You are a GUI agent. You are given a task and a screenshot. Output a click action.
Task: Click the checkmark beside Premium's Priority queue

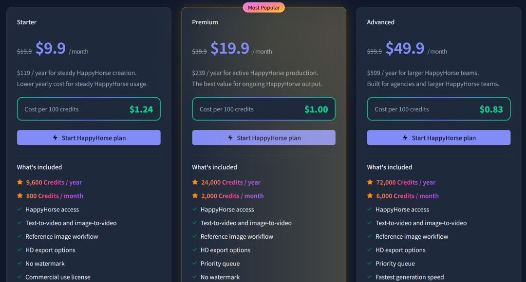(x=194, y=264)
